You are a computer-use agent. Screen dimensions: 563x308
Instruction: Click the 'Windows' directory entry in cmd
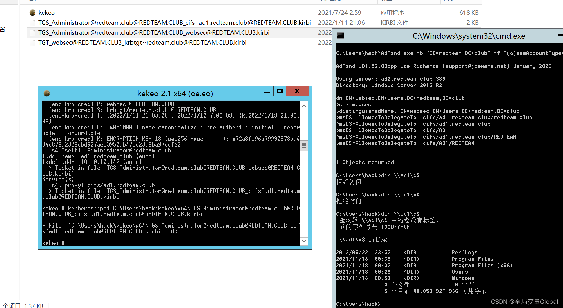pos(463,278)
